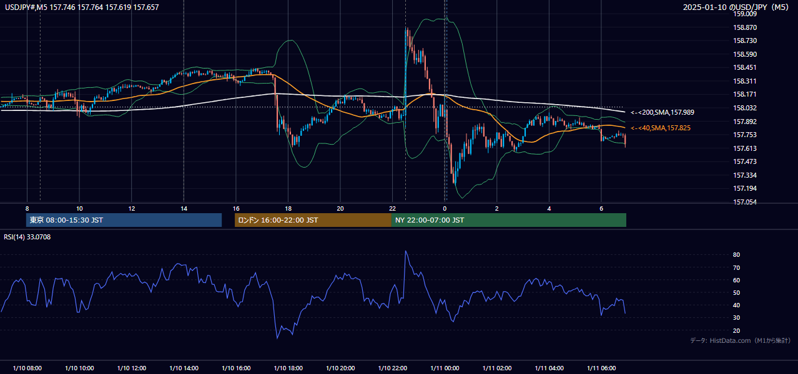Click price axis value 157.473
Image resolution: width=798 pixels, height=374 pixels.
[744, 161]
